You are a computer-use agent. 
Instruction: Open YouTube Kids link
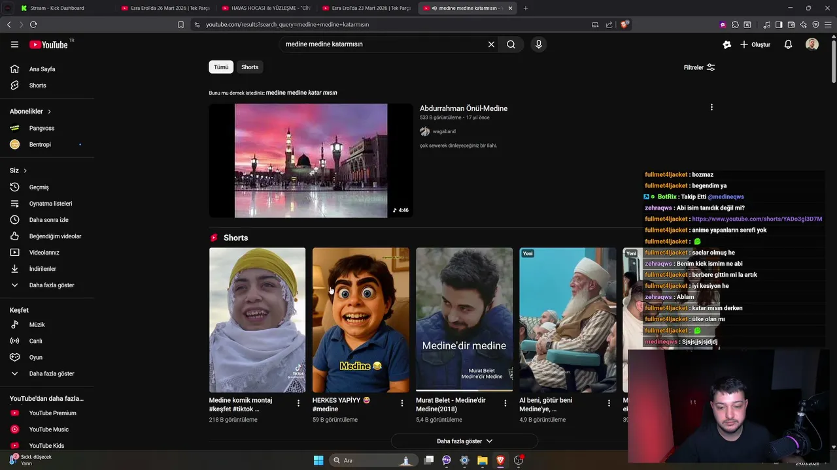[x=46, y=446]
